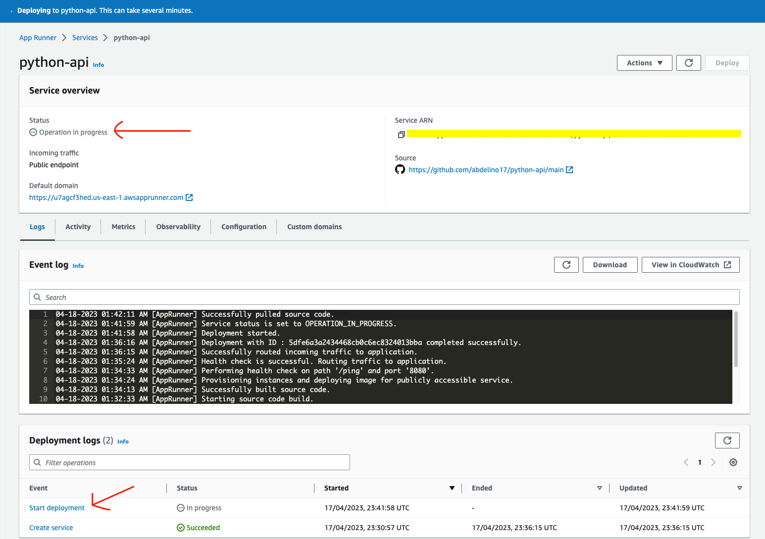Open View in CloudWatch
This screenshot has height=539, width=765.
click(x=690, y=265)
